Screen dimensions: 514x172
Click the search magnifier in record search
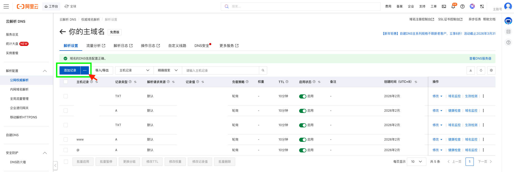[x=263, y=70]
